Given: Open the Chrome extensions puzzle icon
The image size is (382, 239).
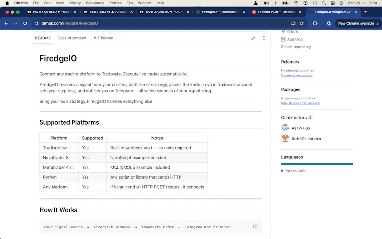Looking at the screenshot, I should (315, 23).
